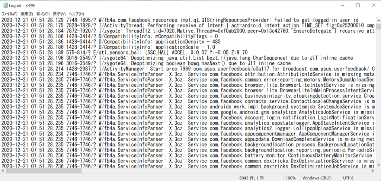Viewport: 381px width, 181px height.
Task: Open the 書式(O) menu
Action: coord(43,14)
